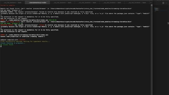Click the terminal vertical scrollbar thumb
The image size is (169, 95).
tap(152, 5)
